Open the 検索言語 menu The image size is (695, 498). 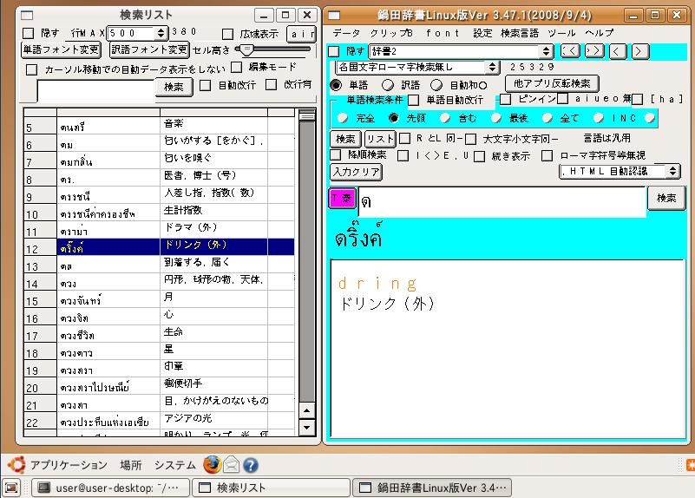click(x=520, y=33)
